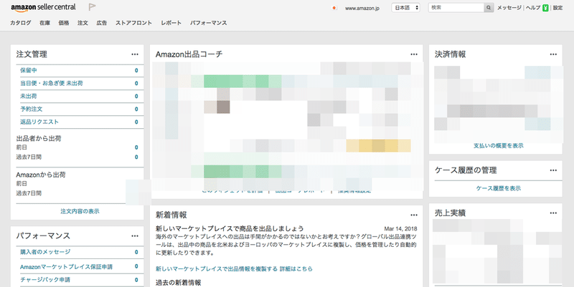Click the 返品リクエスト count value 0
Viewport: 574px width, 287px height.
(x=136, y=122)
